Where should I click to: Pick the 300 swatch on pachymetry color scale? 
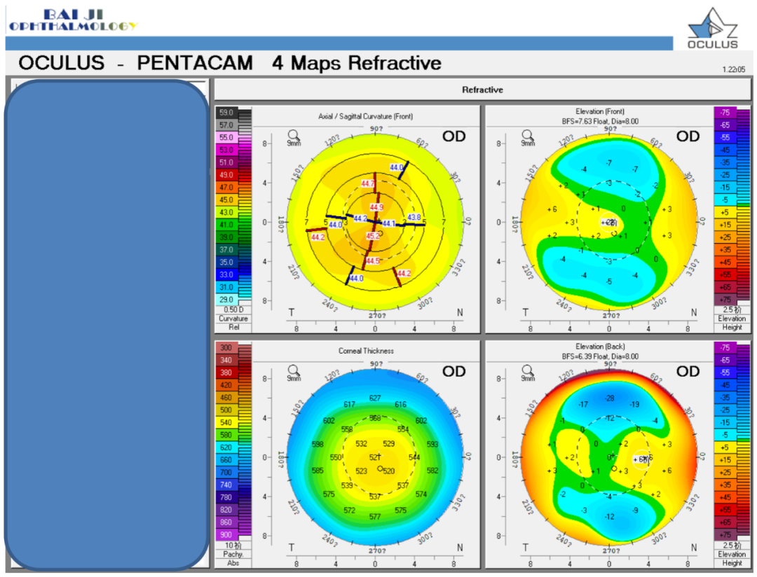point(226,347)
